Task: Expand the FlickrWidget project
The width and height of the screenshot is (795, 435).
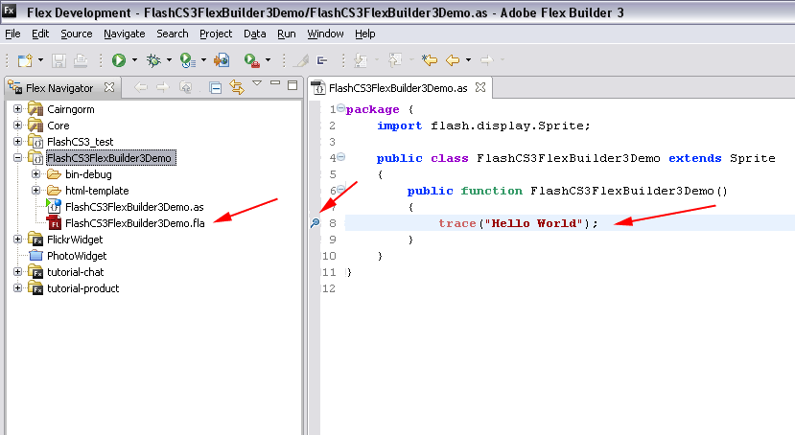Action: tap(18, 239)
